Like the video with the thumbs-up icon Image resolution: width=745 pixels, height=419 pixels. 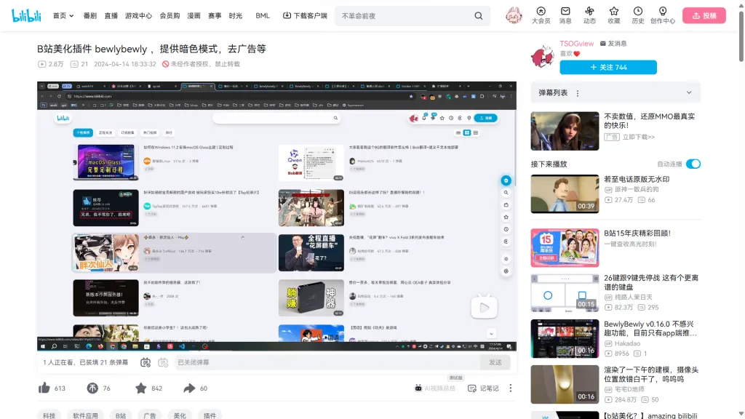(x=44, y=388)
